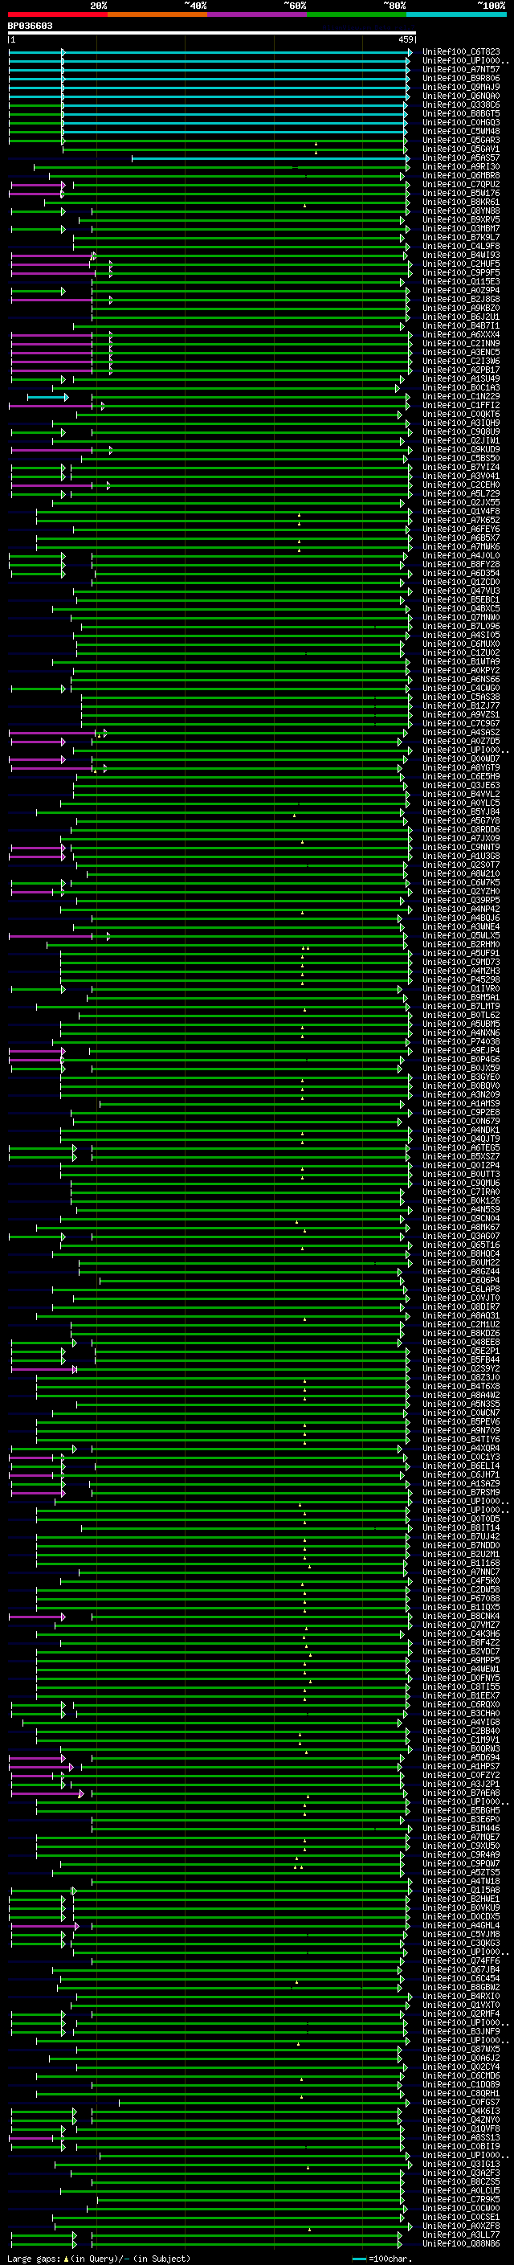514x2265 pixels.
Task: Click the UniRef100_A9EJP4 label
Action: click(461, 1051)
